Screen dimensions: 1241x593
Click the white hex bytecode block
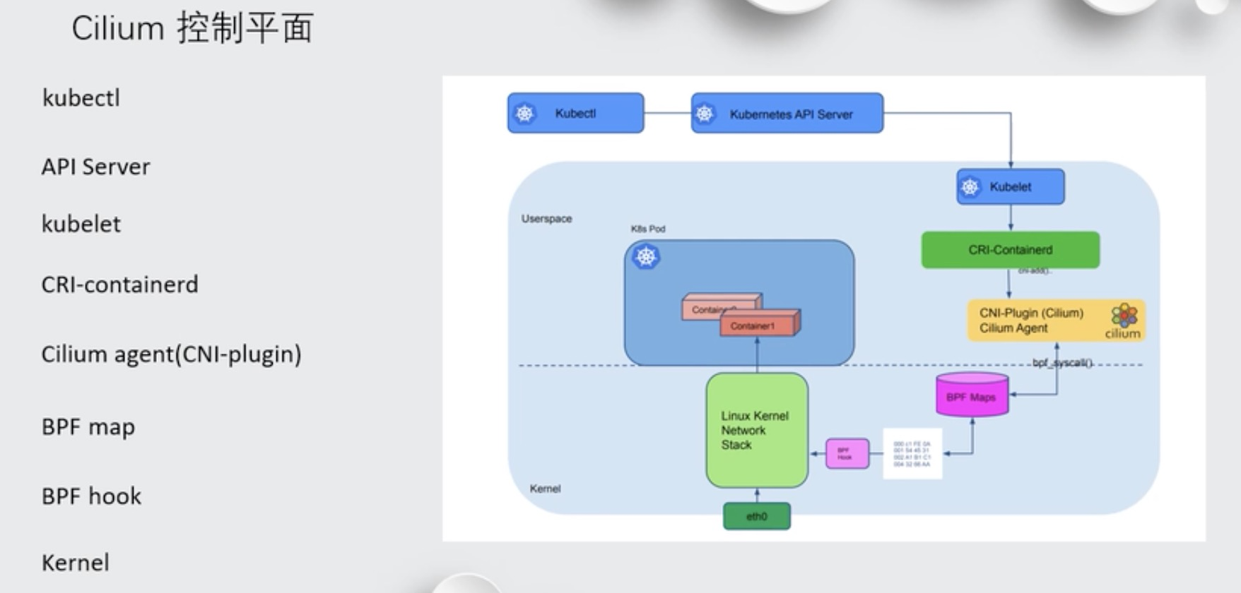click(912, 454)
